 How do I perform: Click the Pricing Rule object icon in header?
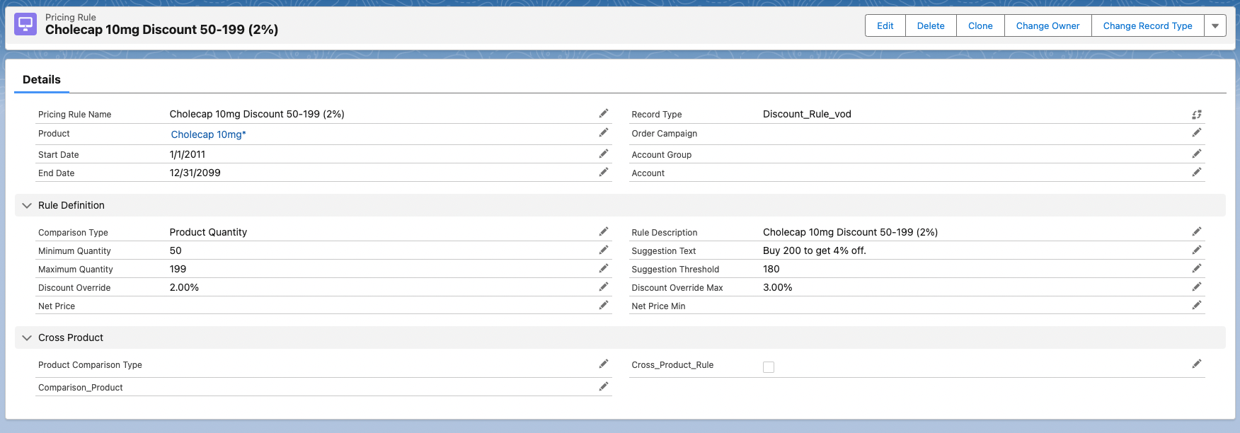coord(25,24)
